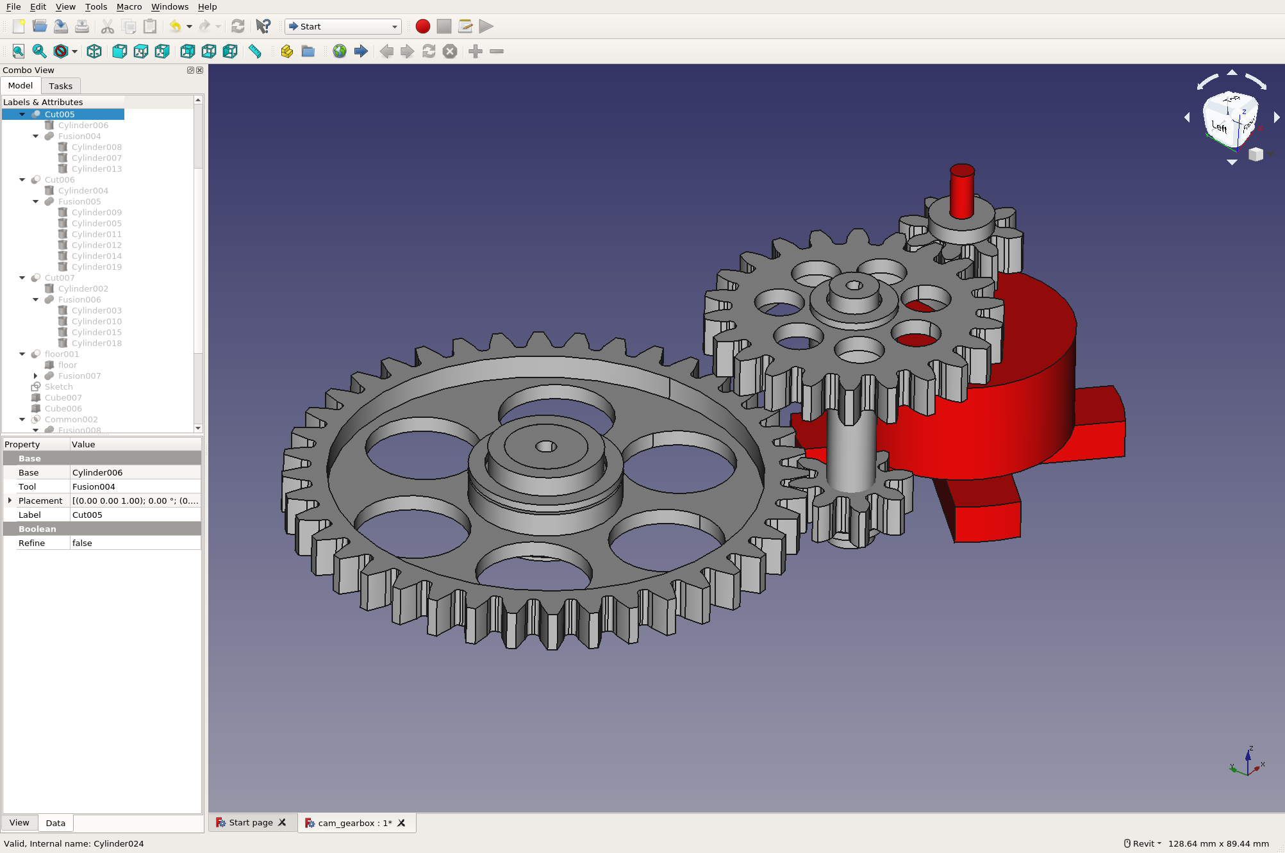This screenshot has height=853, width=1285.
Task: Select the Measure distance ruler tool
Action: coord(255,51)
